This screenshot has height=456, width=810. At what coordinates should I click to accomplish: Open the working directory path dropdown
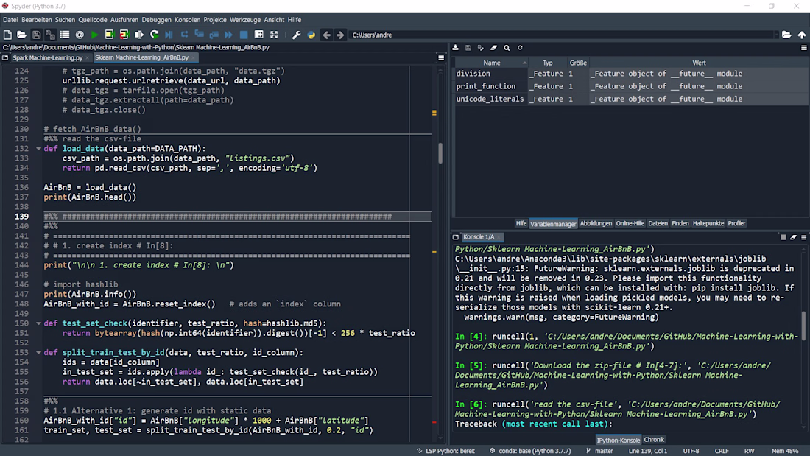776,35
